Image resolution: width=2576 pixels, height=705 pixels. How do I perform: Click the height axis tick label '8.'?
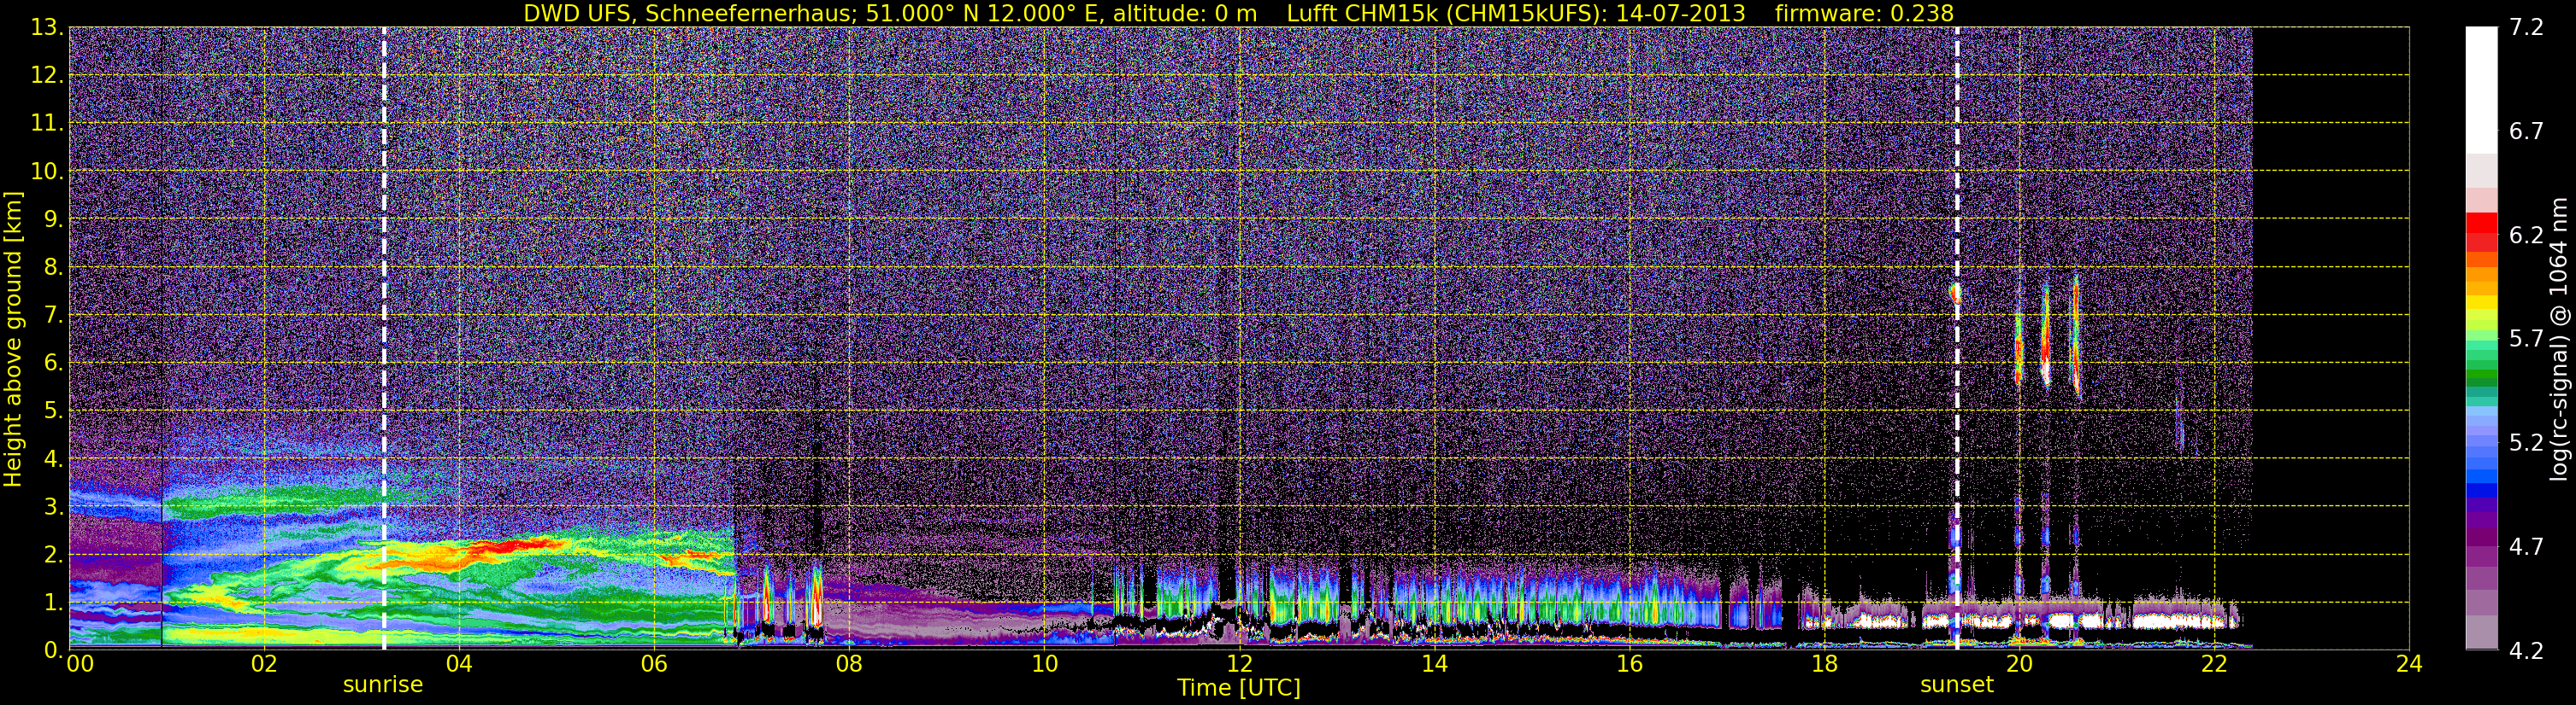pos(52,268)
